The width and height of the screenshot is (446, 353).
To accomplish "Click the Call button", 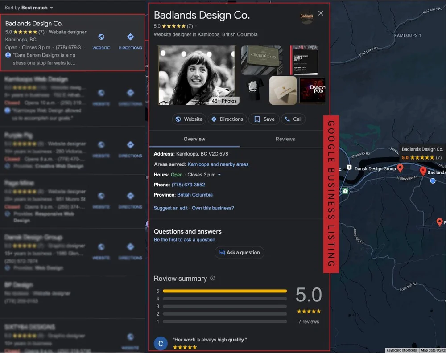I will (x=293, y=119).
